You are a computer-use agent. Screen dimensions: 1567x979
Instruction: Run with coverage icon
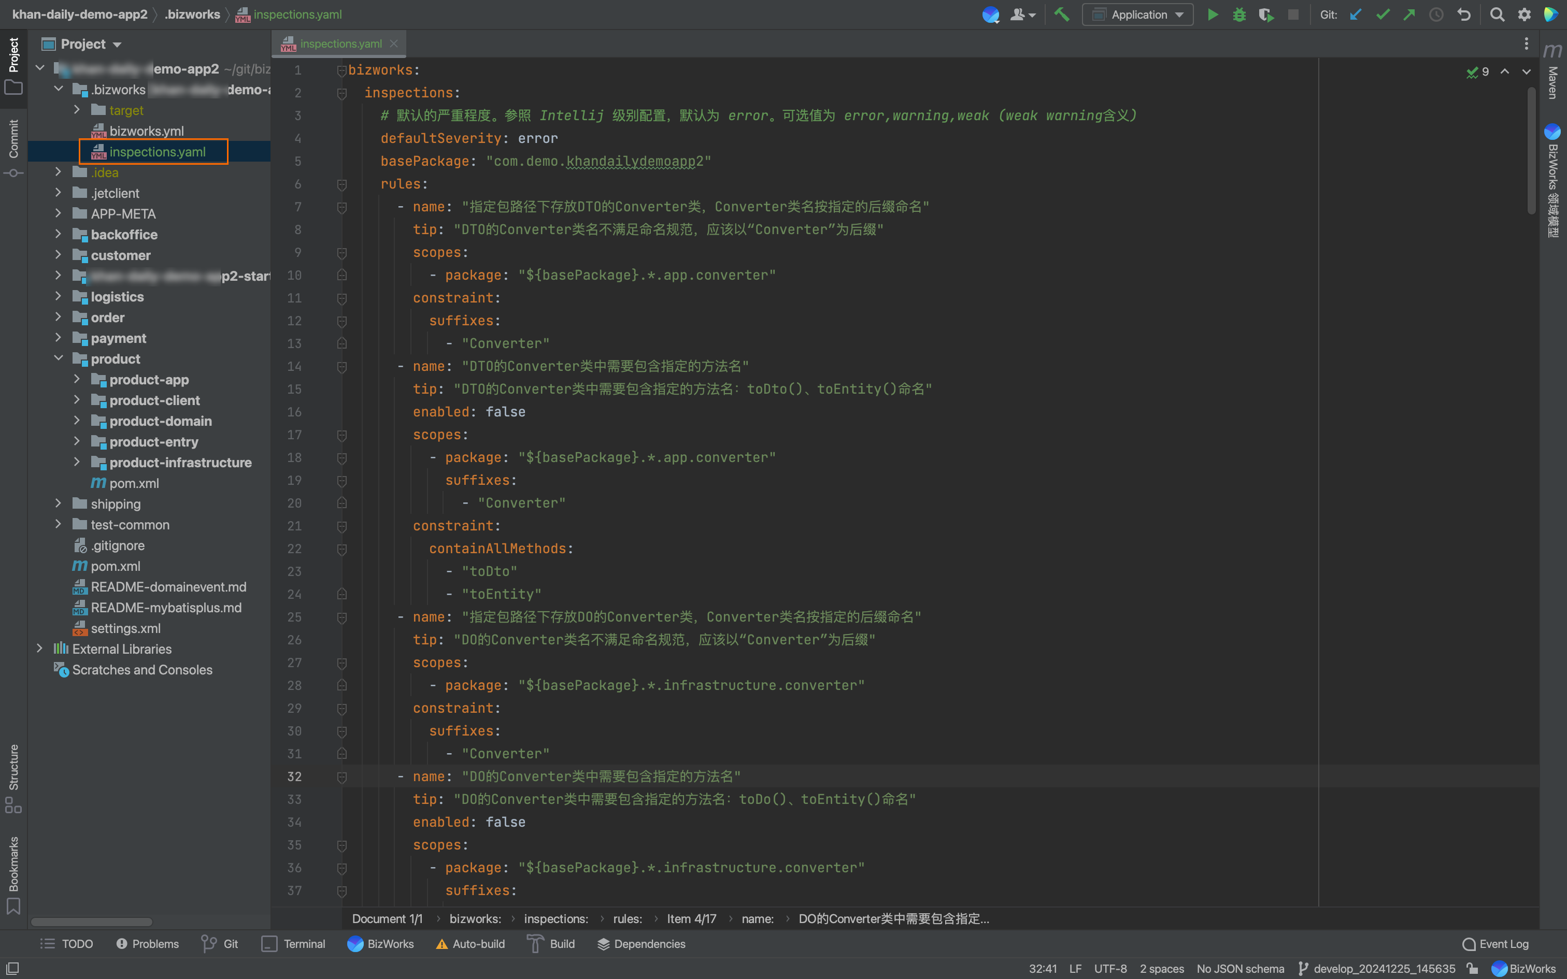coord(1266,15)
